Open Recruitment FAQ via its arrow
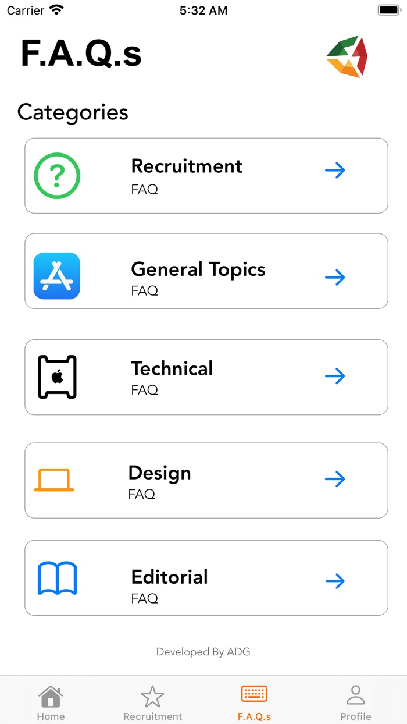This screenshot has height=724, width=407. point(335,171)
